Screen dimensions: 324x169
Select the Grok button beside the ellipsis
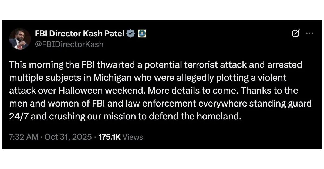tap(295, 33)
